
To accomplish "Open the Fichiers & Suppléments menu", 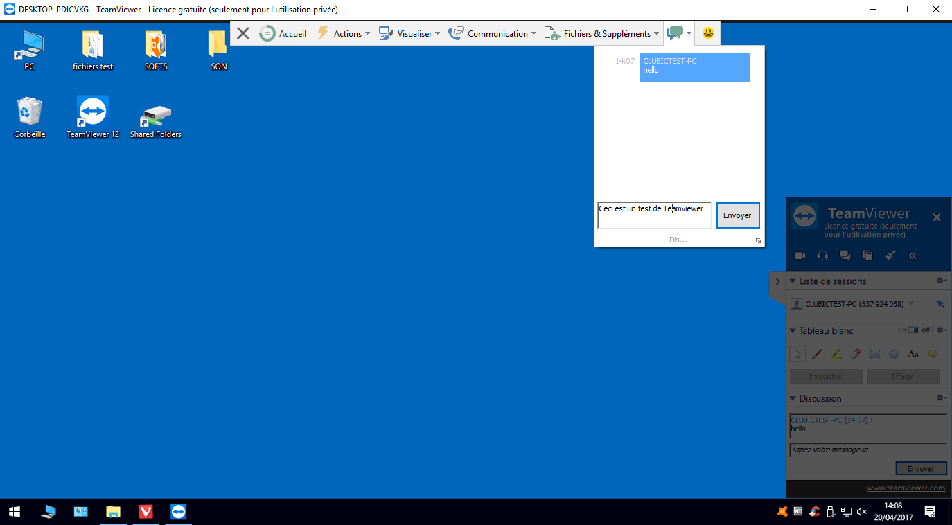I will (601, 33).
